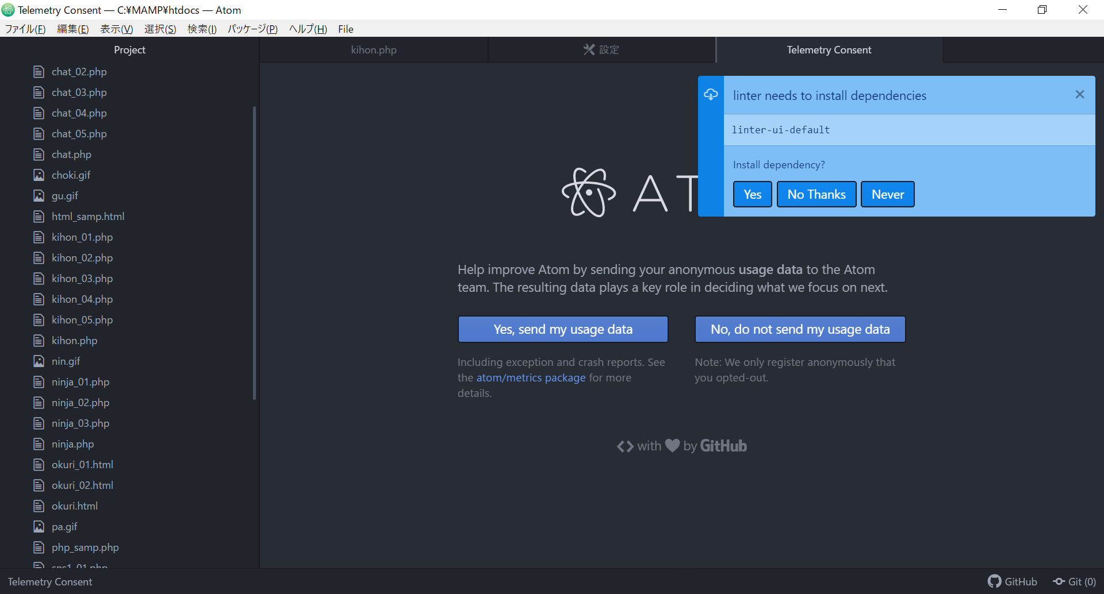The image size is (1104, 594).
Task: Click Yes, send my usage data
Action: [x=563, y=329]
